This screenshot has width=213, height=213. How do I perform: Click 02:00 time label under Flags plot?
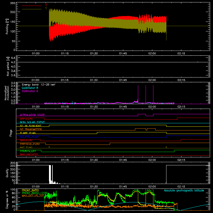[152, 160]
